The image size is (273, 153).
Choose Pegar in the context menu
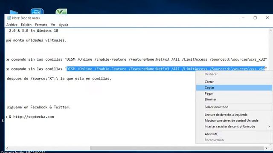pyautogui.click(x=234, y=93)
